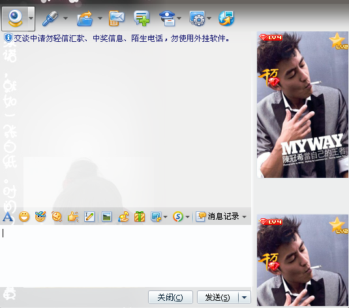The image size is (349, 308).
Task: Expand the screen capture options arrow
Action: (165, 216)
